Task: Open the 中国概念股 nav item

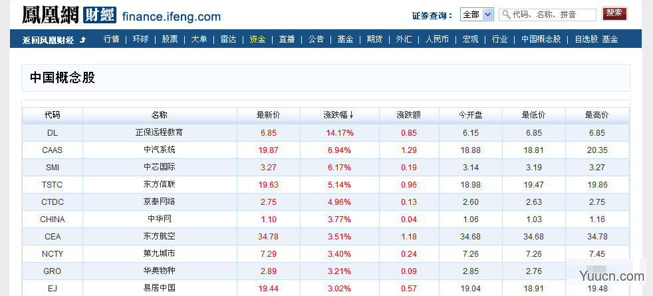Action: 541,39
